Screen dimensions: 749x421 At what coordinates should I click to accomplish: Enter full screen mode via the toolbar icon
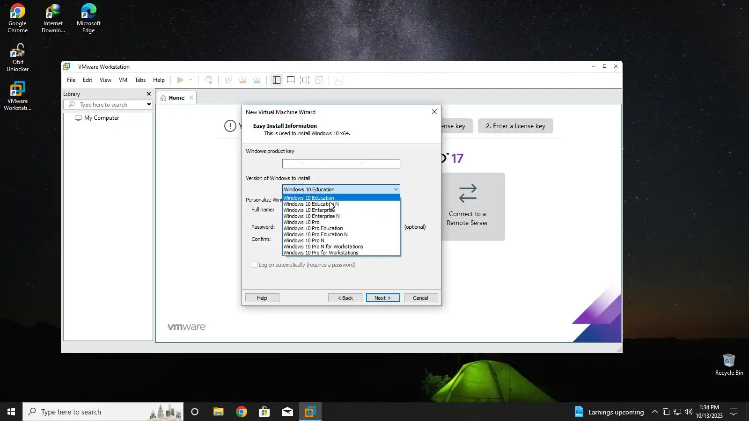305,80
